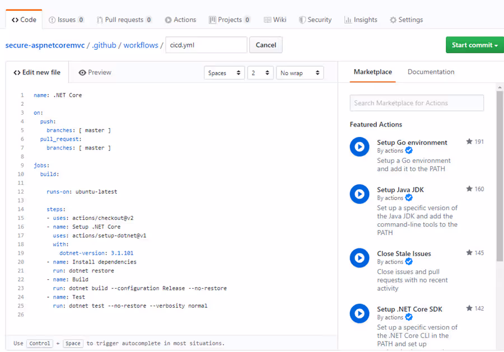Open the Wiki tab
Viewport: 504px width, 352px height.
pyautogui.click(x=275, y=20)
